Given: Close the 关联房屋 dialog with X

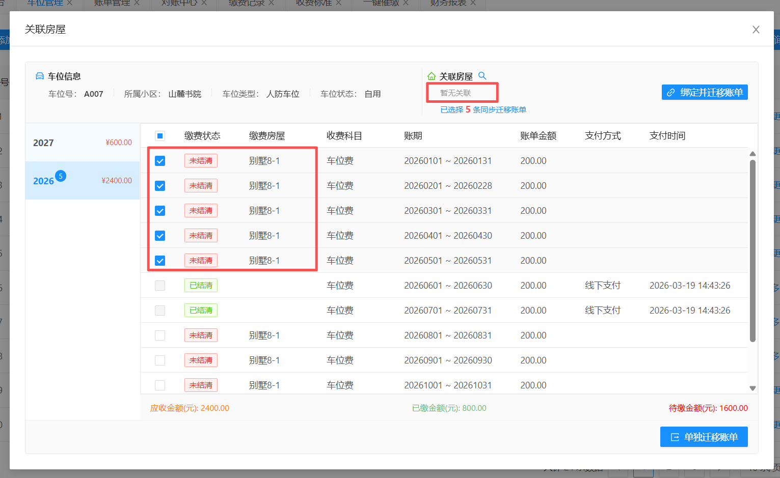Looking at the screenshot, I should click(756, 30).
